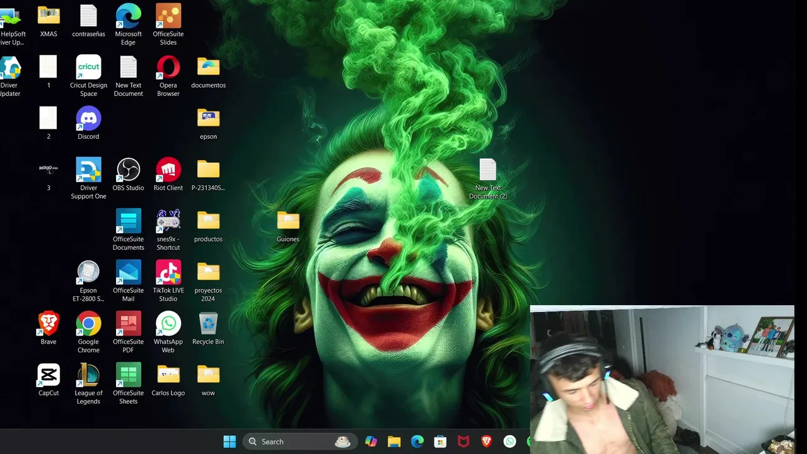Open New Text Document (2) file
Viewport: 807px width, 454px height.
click(488, 179)
